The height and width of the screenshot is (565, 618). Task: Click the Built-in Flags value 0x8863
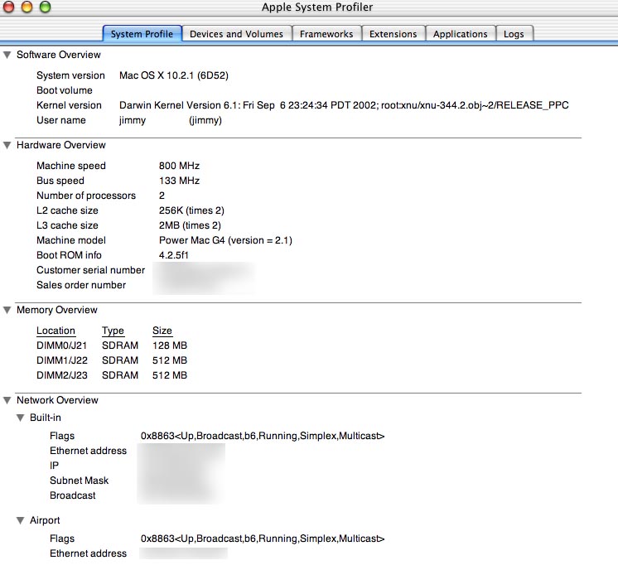tap(263, 436)
